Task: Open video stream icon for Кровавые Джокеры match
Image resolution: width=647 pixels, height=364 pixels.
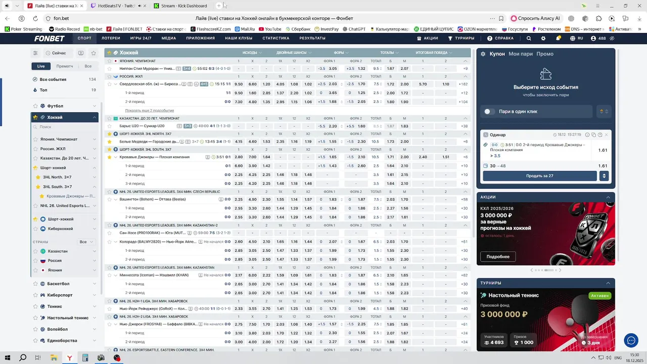Action: [x=207, y=157]
